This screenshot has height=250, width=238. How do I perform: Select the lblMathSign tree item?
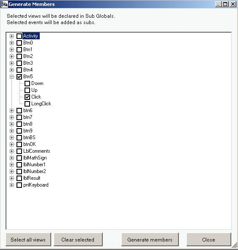click(x=35, y=158)
